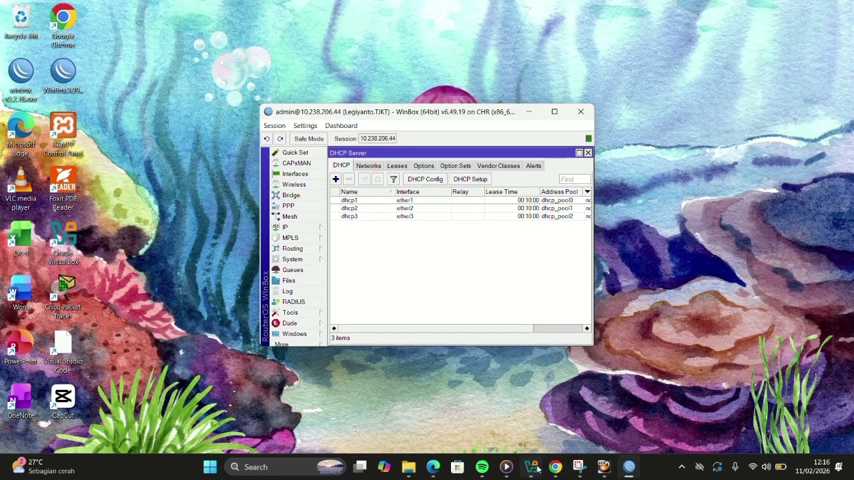
Task: Open RADIUS in the sidebar
Action: [293, 302]
